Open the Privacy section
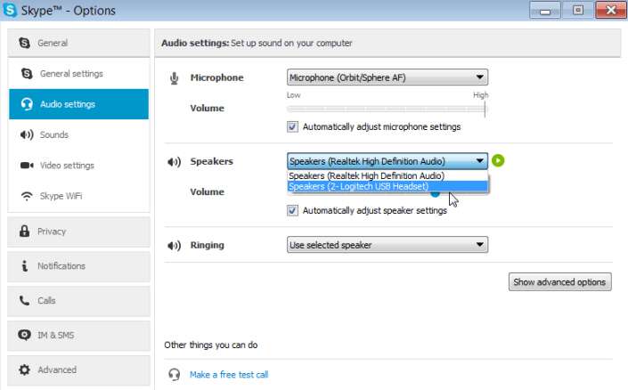Screen dimensions: 628x390 click(78, 232)
